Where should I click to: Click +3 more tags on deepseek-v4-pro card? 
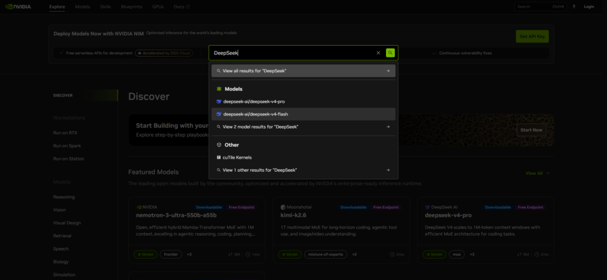pos(472,255)
